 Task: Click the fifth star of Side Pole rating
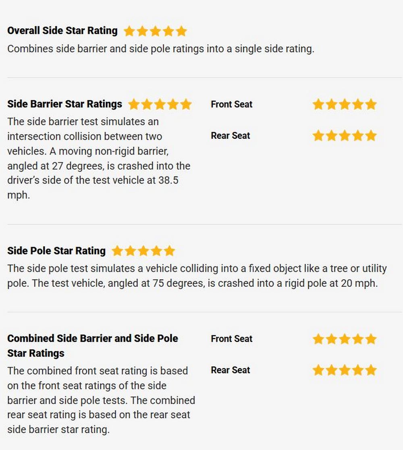pyautogui.click(x=170, y=251)
